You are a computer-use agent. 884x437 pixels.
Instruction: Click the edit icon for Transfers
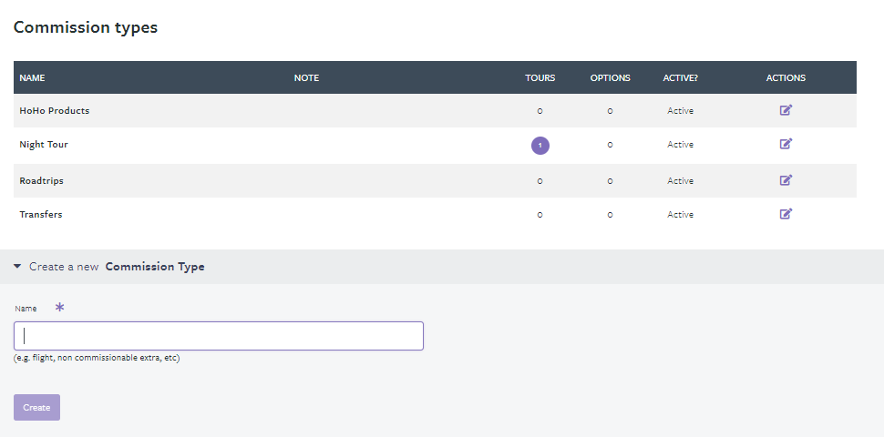pyautogui.click(x=786, y=214)
